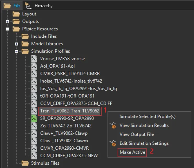Click the Edit Simulation Settings menu icon
The height and width of the screenshot is (168, 194).
(113, 143)
